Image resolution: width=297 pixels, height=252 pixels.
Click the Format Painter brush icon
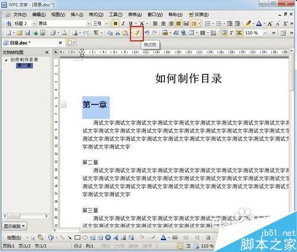[x=137, y=33]
